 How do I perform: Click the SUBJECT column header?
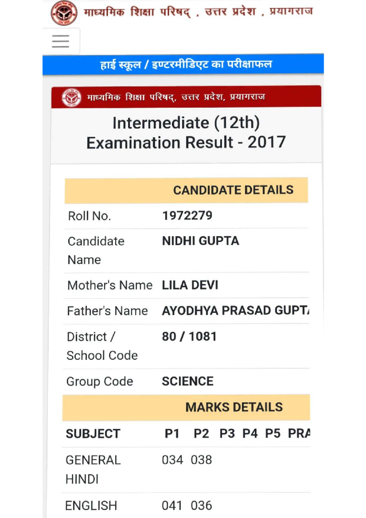tap(93, 434)
